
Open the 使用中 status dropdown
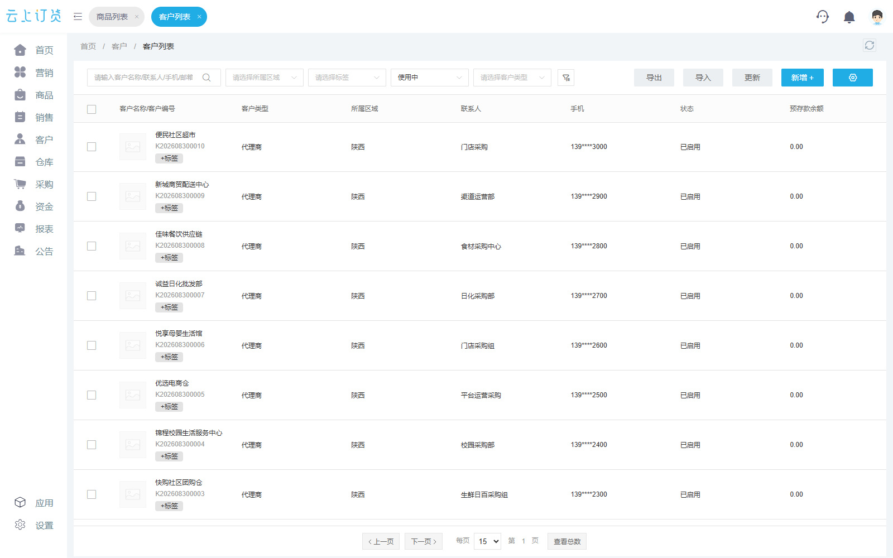tap(430, 78)
